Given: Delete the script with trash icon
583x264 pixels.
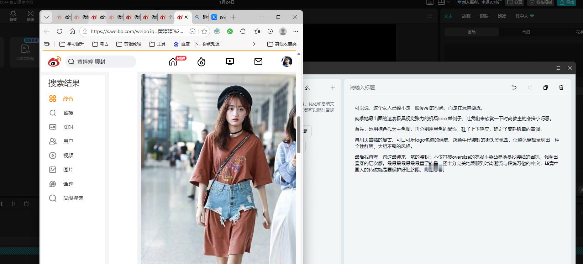Looking at the screenshot, I should (x=561, y=87).
